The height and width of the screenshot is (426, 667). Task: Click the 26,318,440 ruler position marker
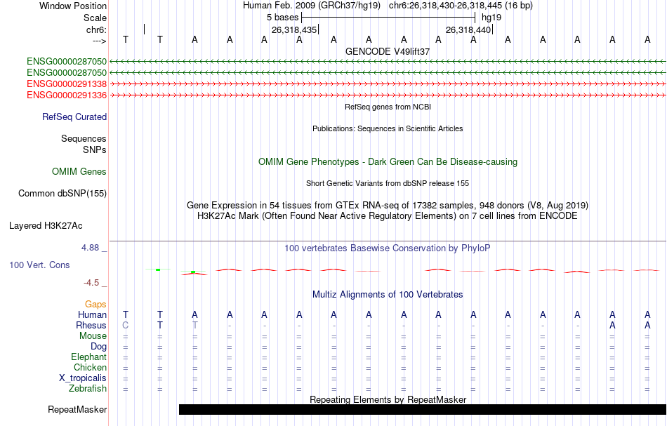pyautogui.click(x=469, y=29)
